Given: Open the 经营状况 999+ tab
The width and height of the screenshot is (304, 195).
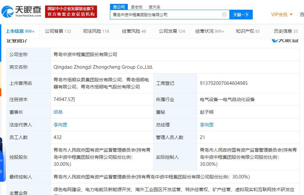Looking at the screenshot, I should tap(210, 31).
